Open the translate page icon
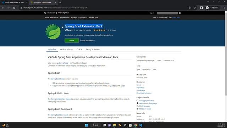 coord(190,8)
